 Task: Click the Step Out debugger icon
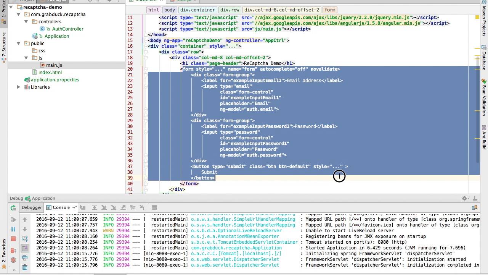point(123,207)
